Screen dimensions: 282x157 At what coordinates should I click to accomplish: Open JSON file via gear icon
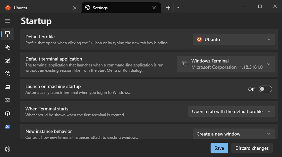(x=8, y=149)
